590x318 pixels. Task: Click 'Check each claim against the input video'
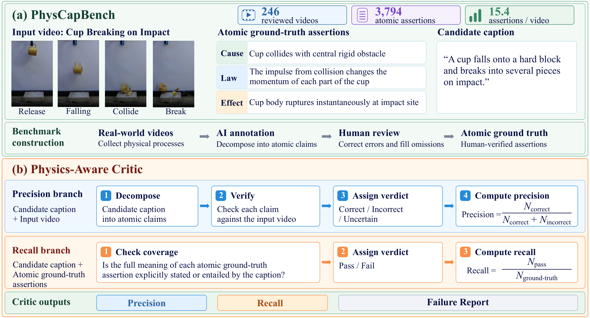257,214
